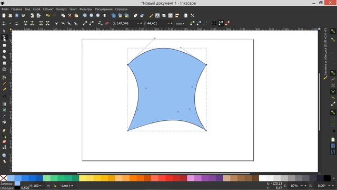
Task: Pick the black swatch in palette
Action: [327, 178]
